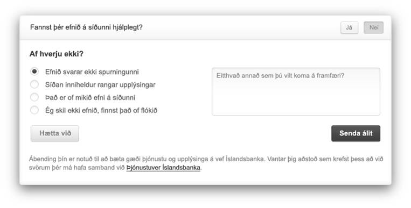Click the 'Eitthvað annað' placeholder text
This screenshot has height=208, width=411.
click(x=280, y=76)
